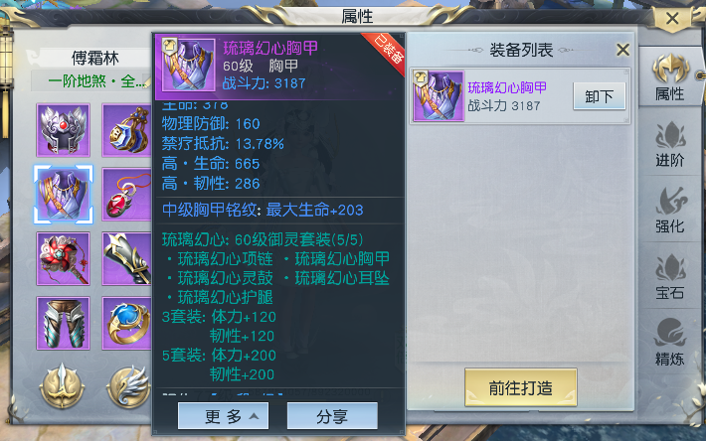Select the blue-gold pouch accessory slot
The image size is (706, 441).
(x=127, y=130)
